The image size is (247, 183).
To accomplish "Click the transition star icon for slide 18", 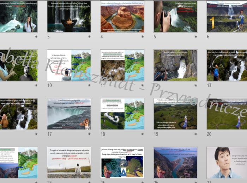I will [x=143, y=134].
